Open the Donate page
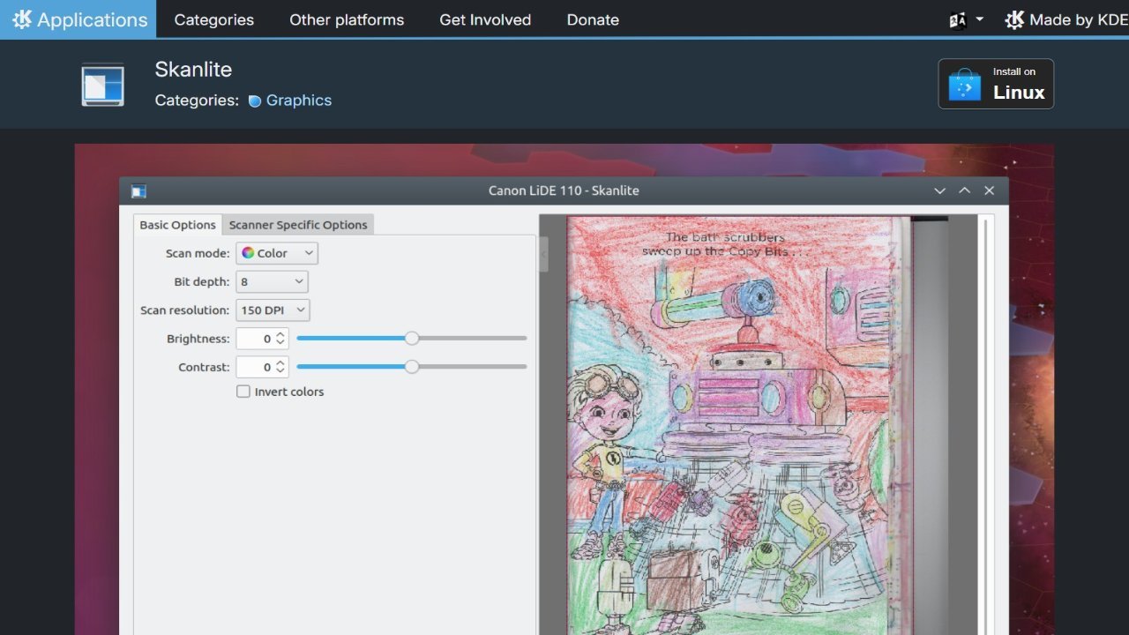 [x=593, y=19]
